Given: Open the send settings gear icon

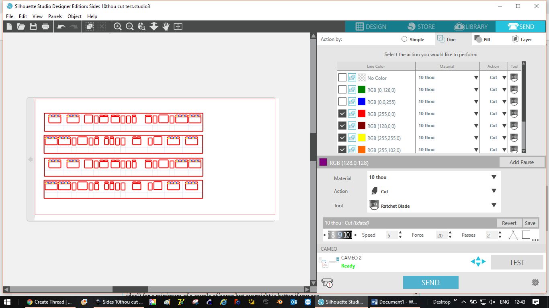Looking at the screenshot, I should 535,282.
